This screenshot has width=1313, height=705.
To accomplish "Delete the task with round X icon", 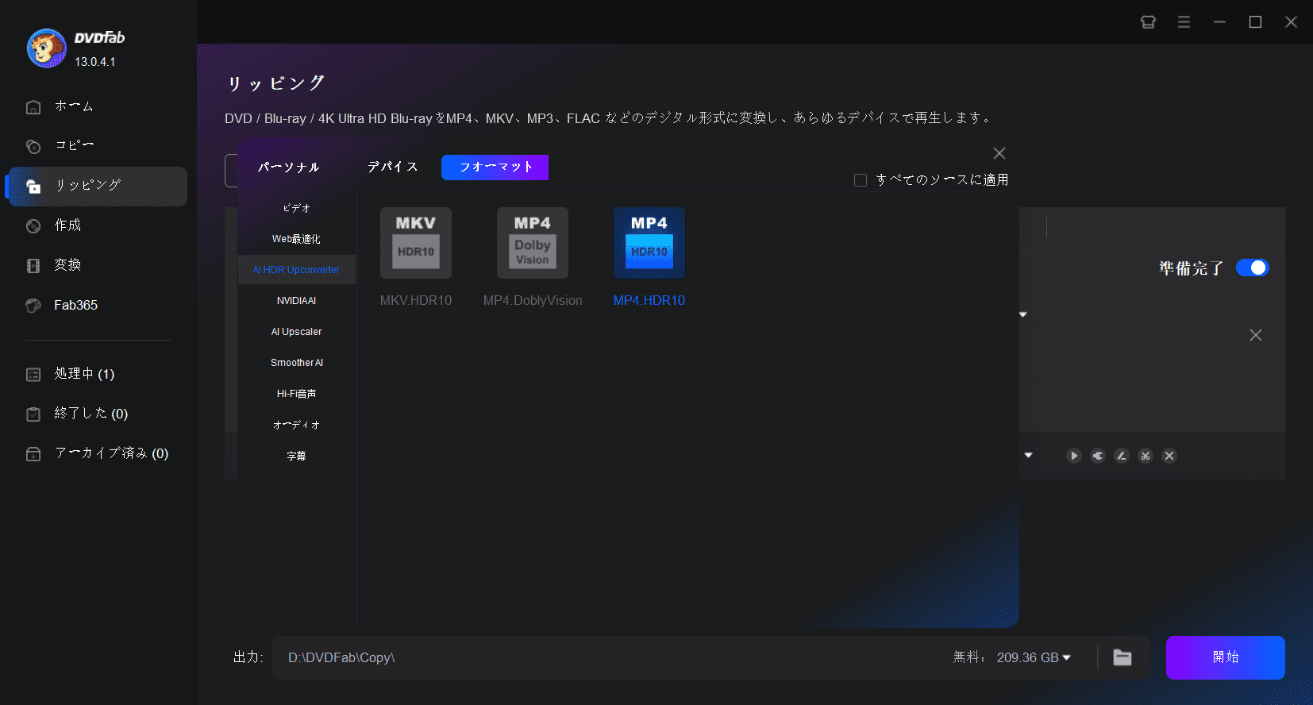I will point(1169,456).
